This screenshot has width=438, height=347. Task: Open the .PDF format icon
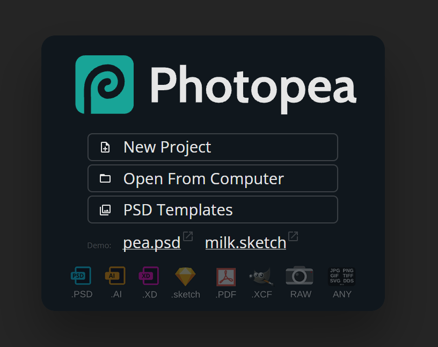226,276
